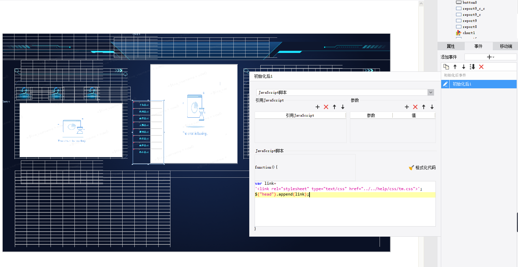Switch to the 移动端 tab
This screenshot has height=267, width=518.
[x=506, y=46]
